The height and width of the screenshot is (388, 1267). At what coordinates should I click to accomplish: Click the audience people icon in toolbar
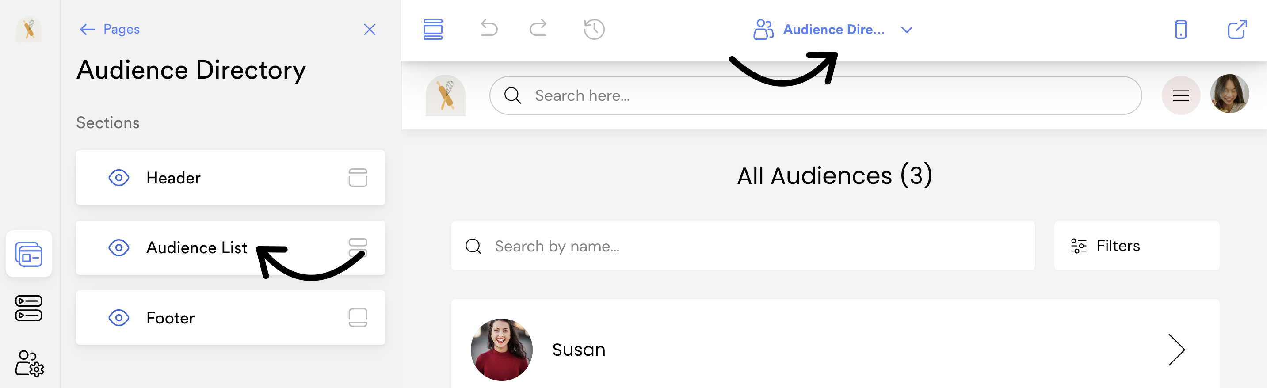pos(763,30)
